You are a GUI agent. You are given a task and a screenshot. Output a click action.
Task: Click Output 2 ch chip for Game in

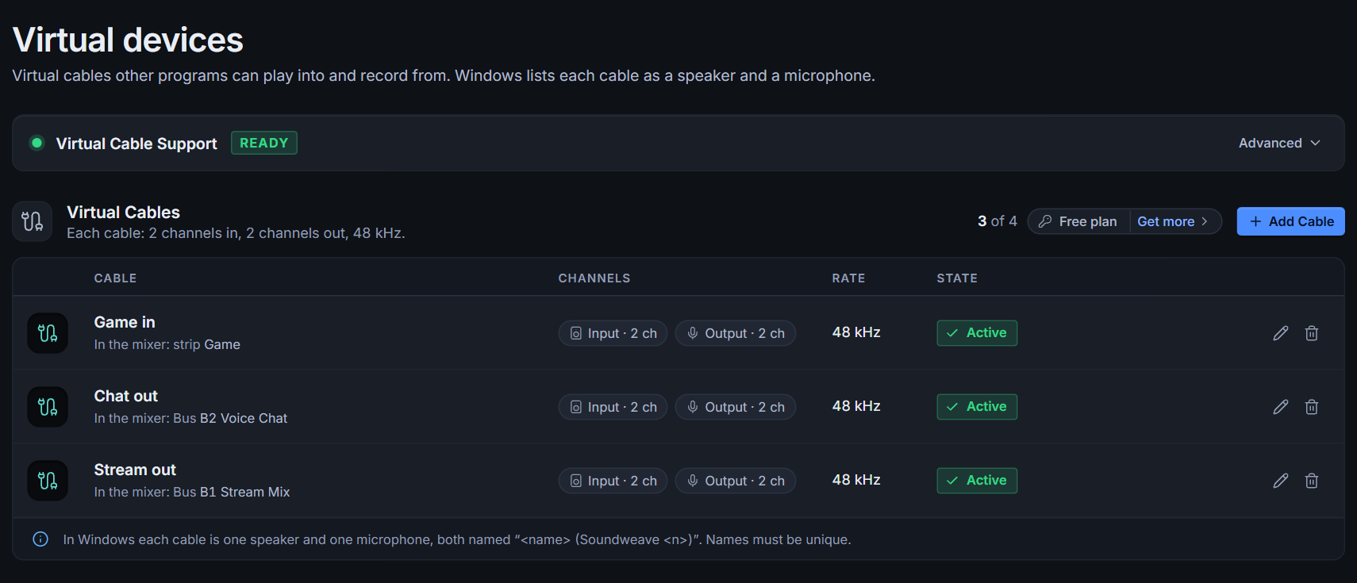tap(736, 333)
